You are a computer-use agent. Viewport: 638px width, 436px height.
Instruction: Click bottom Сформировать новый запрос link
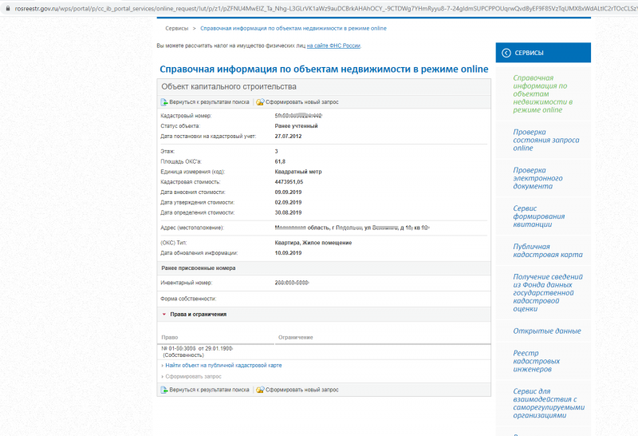coord(302,390)
